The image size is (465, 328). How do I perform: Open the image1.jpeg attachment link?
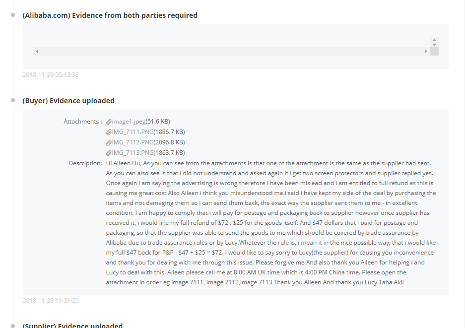click(129, 122)
